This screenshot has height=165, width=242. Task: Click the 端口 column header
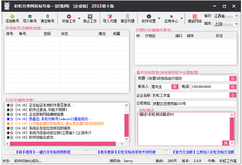[x=178, y=36]
